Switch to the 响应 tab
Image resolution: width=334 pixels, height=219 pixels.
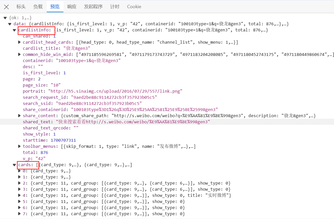tap(72, 7)
